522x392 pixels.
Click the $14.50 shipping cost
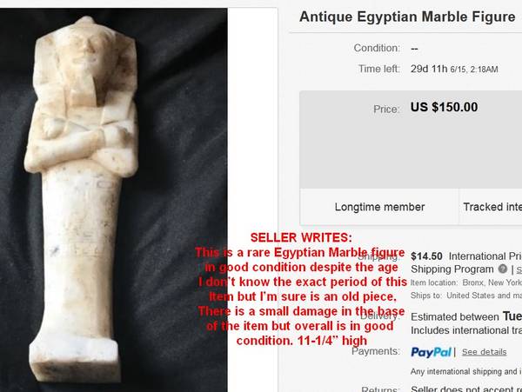pyautogui.click(x=426, y=256)
